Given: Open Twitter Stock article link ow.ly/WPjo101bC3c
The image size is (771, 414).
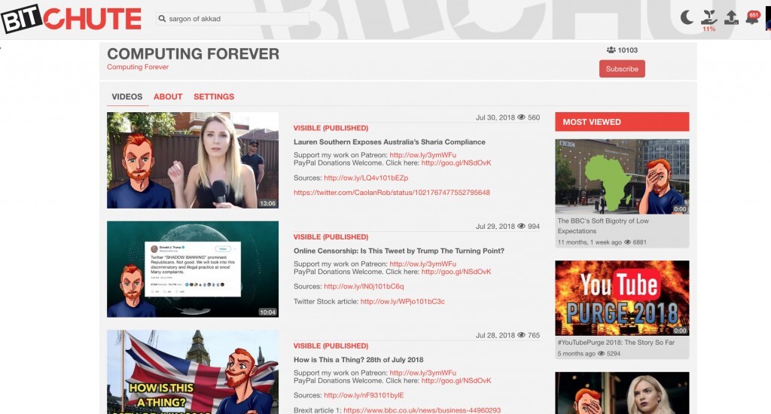Looking at the screenshot, I should pyautogui.click(x=403, y=302).
